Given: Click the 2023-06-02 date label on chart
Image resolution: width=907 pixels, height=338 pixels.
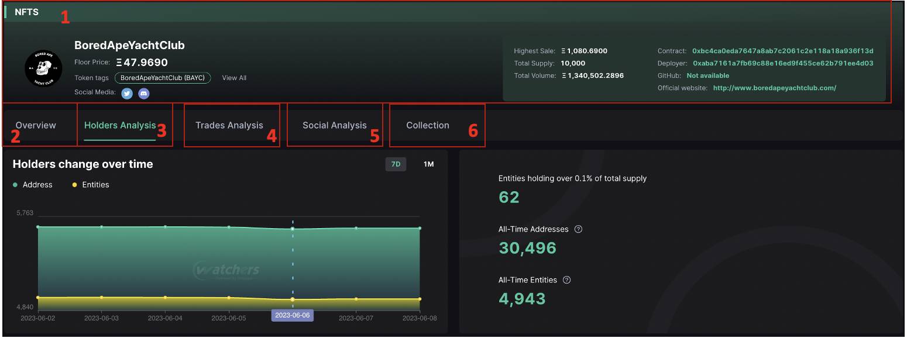Looking at the screenshot, I should click(x=37, y=319).
